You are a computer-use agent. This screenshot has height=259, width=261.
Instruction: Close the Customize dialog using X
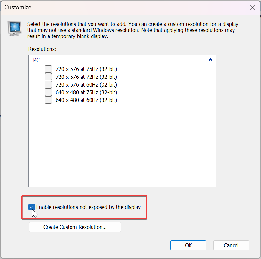tap(252, 7)
